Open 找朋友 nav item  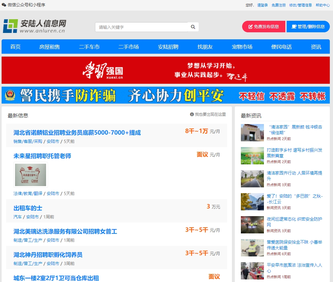[x=205, y=47]
